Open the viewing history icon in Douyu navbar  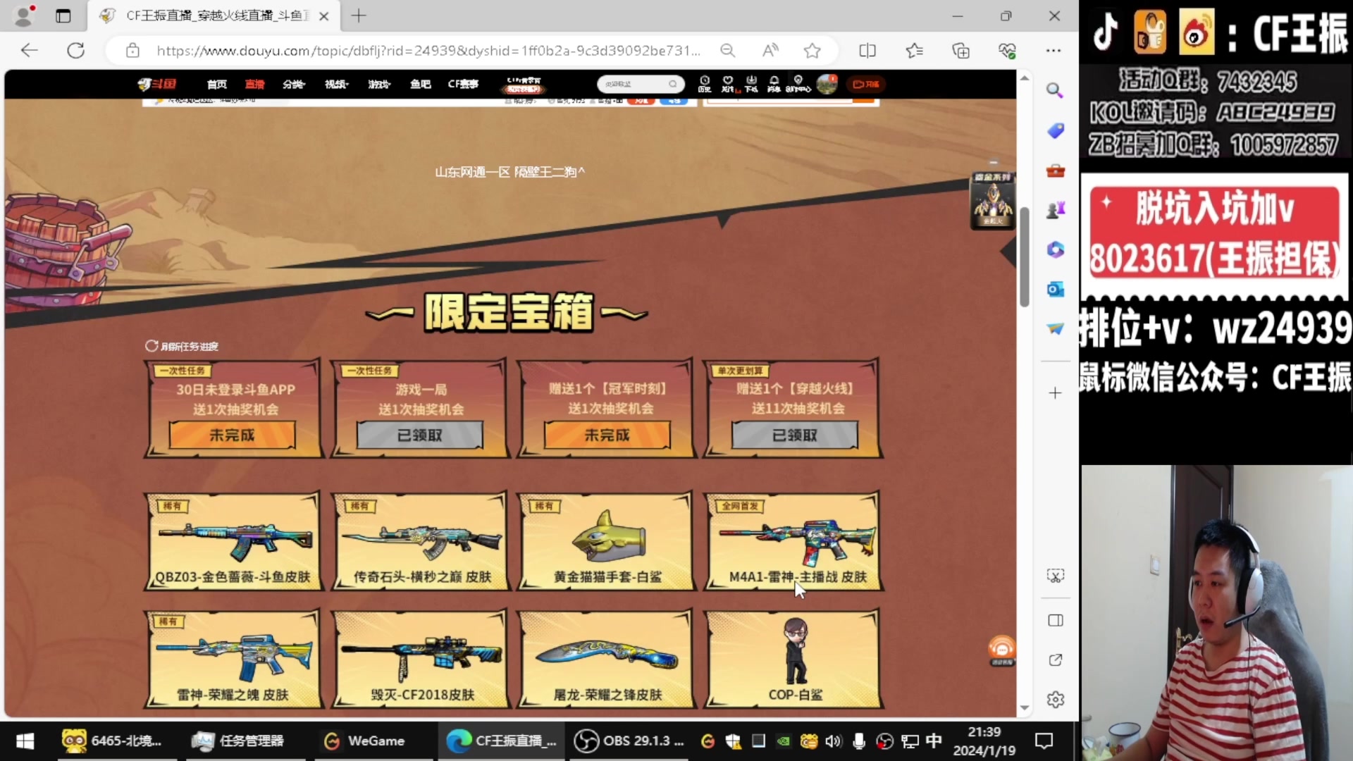pos(705,84)
